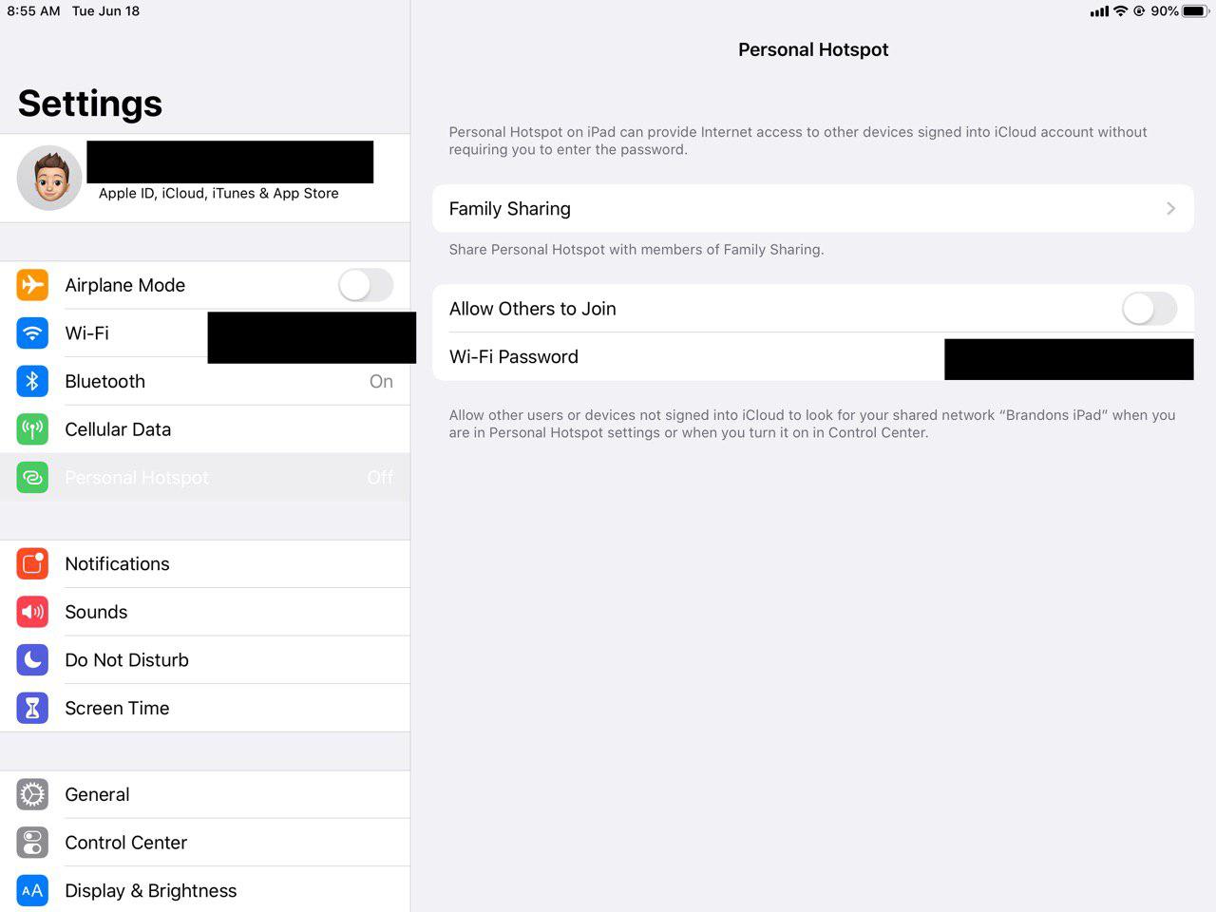The image size is (1216, 912).
Task: Tap the Personal Hotspot link icon
Action: point(32,477)
